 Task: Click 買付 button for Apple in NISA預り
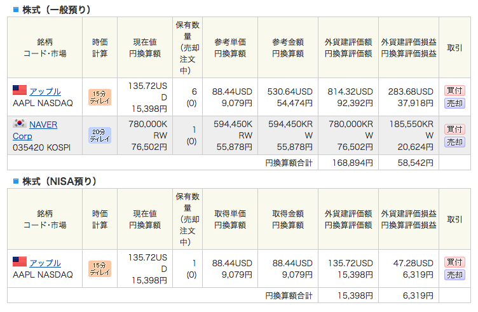pyautogui.click(x=454, y=262)
